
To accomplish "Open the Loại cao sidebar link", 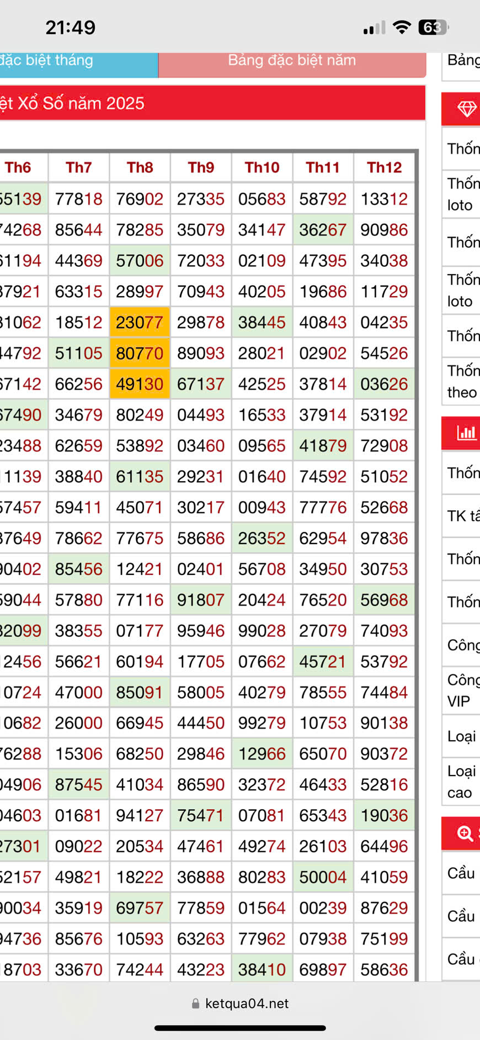I will pyautogui.click(x=462, y=782).
